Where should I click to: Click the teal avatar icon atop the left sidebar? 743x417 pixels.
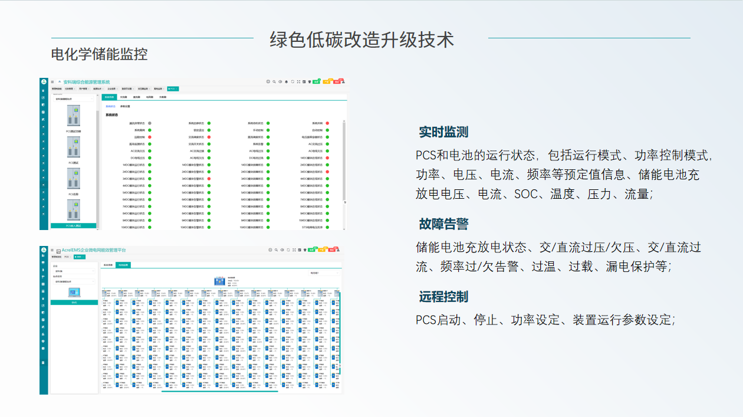click(44, 82)
